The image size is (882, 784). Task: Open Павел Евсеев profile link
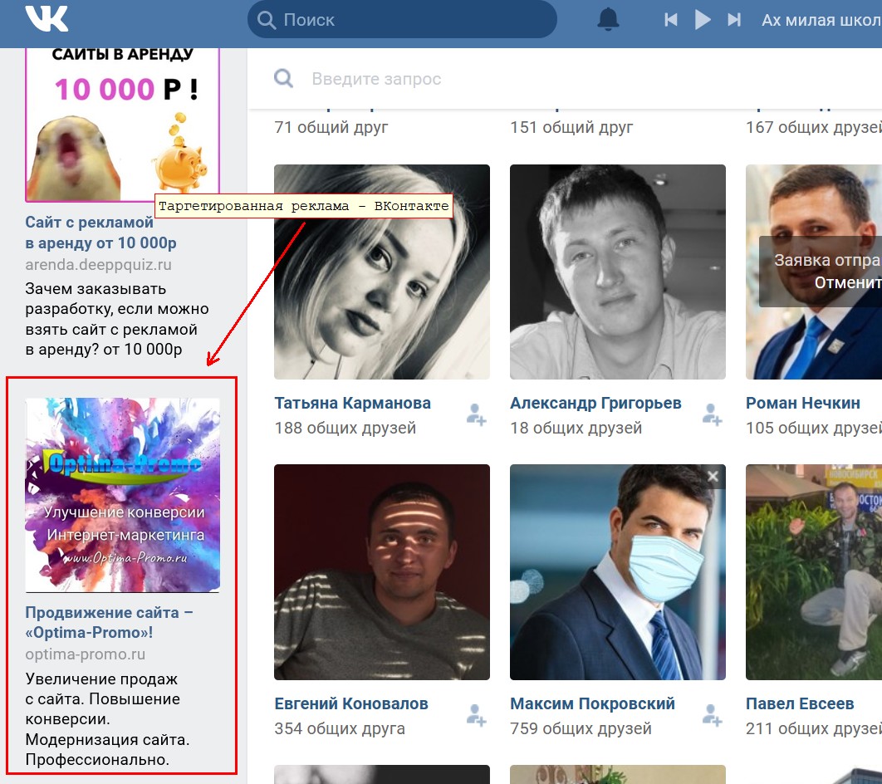tap(799, 703)
